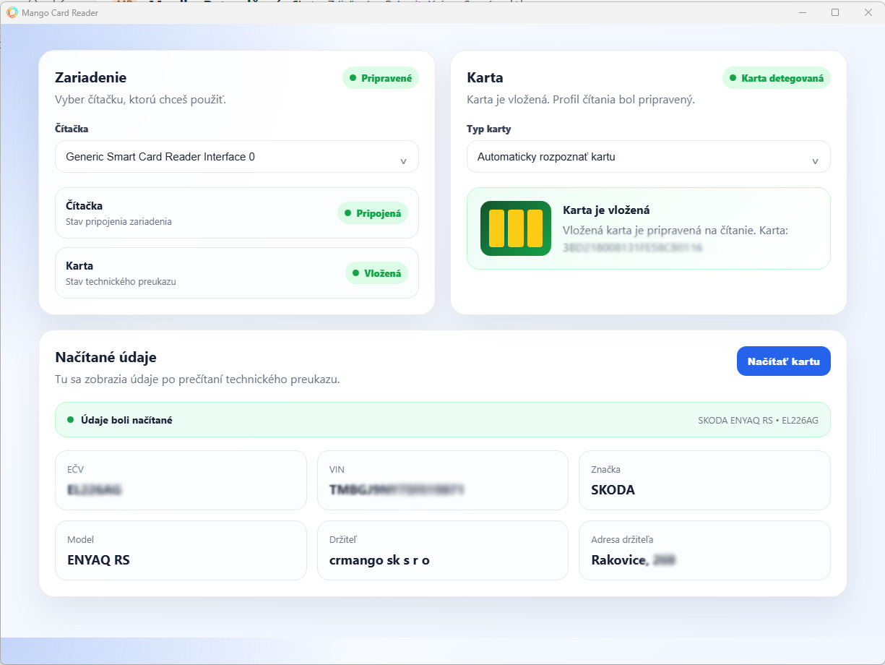Select the Čítačka connection status row
Viewport: 885px width, 665px height.
[x=237, y=213]
